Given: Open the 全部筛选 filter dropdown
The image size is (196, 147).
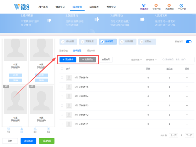Looking at the screenshot, I should click(136, 60).
